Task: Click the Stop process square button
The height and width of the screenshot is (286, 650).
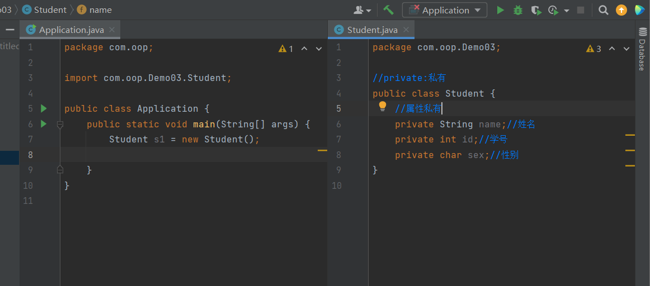Action: click(x=581, y=10)
